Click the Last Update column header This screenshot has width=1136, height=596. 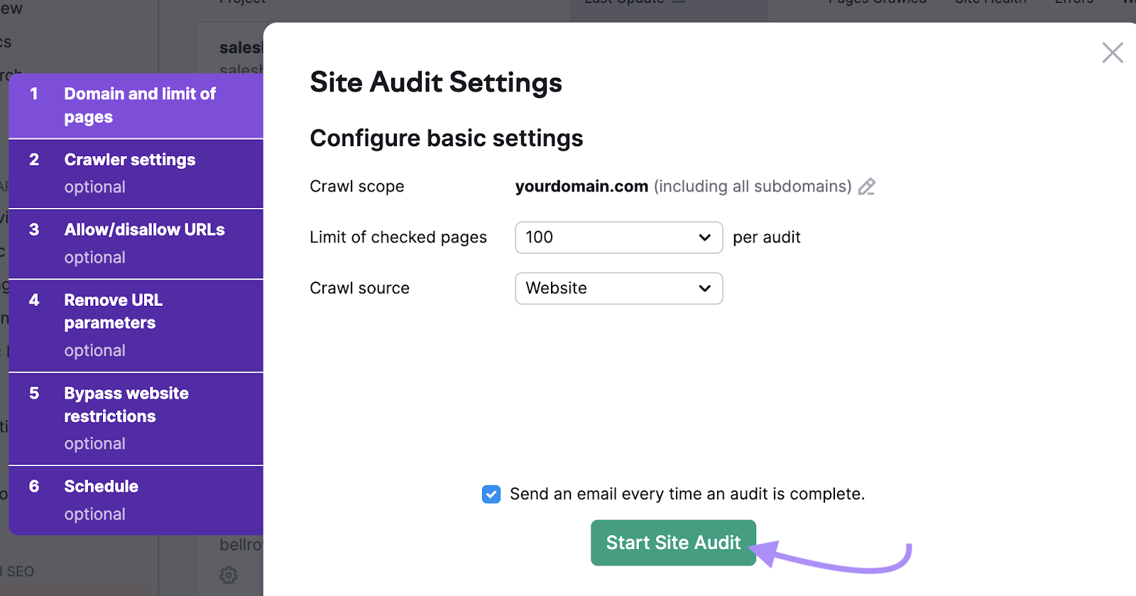(625, 2)
